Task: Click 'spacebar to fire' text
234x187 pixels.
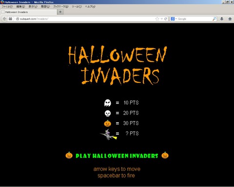Action: coord(116,175)
